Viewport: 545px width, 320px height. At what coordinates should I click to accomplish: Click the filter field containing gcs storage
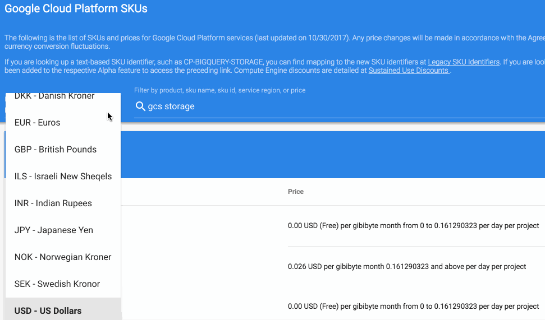coord(339,106)
